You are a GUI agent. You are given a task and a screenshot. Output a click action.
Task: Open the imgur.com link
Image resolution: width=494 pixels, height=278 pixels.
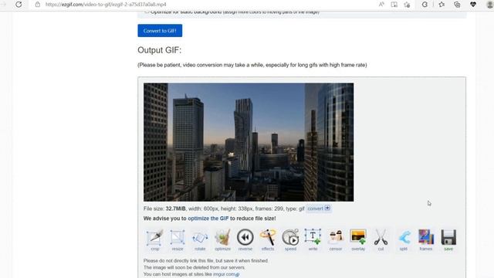click(226, 274)
